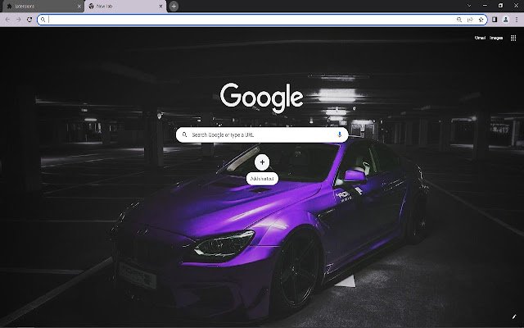Start voice search with the microphone icon

click(340, 134)
